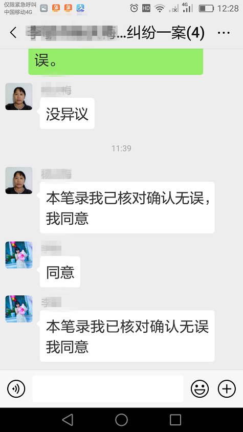
Task: Tap the message text input field
Action: tap(108, 388)
